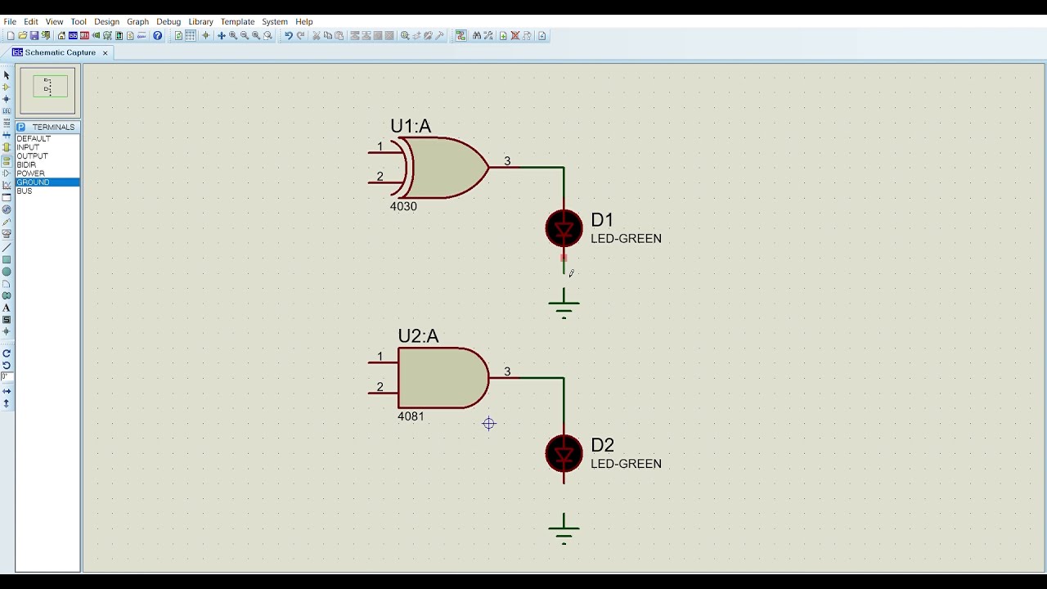Choose the Probe Mode tool
Viewport: 1047px width, 589px height.
[7, 221]
